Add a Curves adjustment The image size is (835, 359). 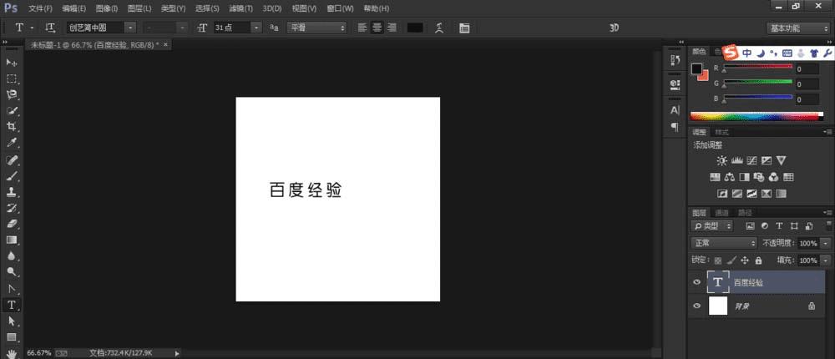click(x=752, y=160)
